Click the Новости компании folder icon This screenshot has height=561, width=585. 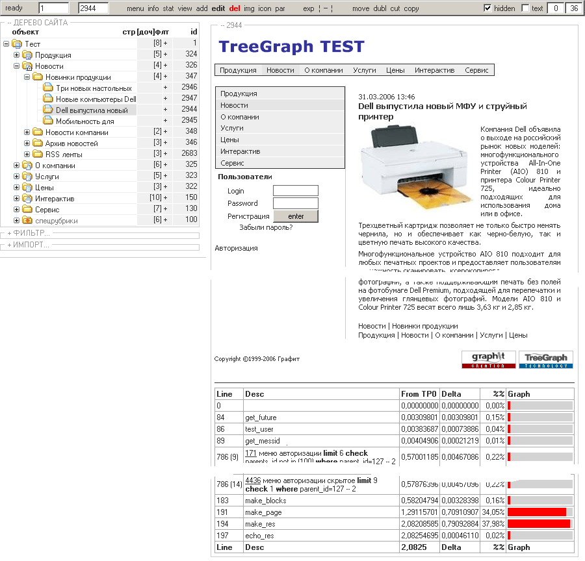(38, 132)
